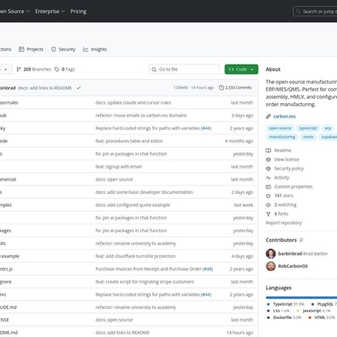The width and height of the screenshot is (337, 337).
Task: Filter by the Dockerfile language
Action: [284, 317]
